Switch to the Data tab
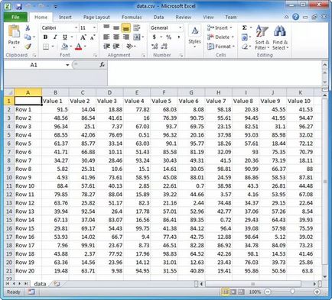The width and height of the screenshot is (332, 300). tap(158, 17)
